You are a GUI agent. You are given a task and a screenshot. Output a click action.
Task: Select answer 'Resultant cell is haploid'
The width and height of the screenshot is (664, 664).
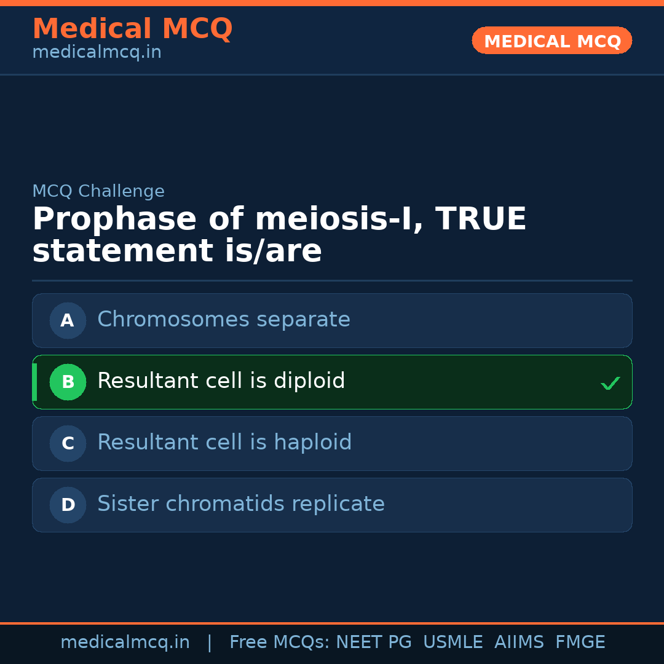coord(224,443)
